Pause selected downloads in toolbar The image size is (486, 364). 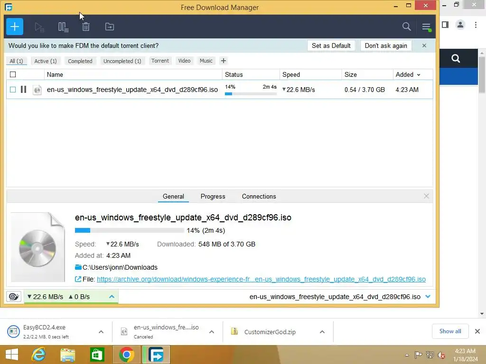click(63, 27)
